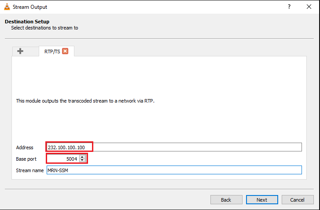Go back with the Back button

pos(226,200)
